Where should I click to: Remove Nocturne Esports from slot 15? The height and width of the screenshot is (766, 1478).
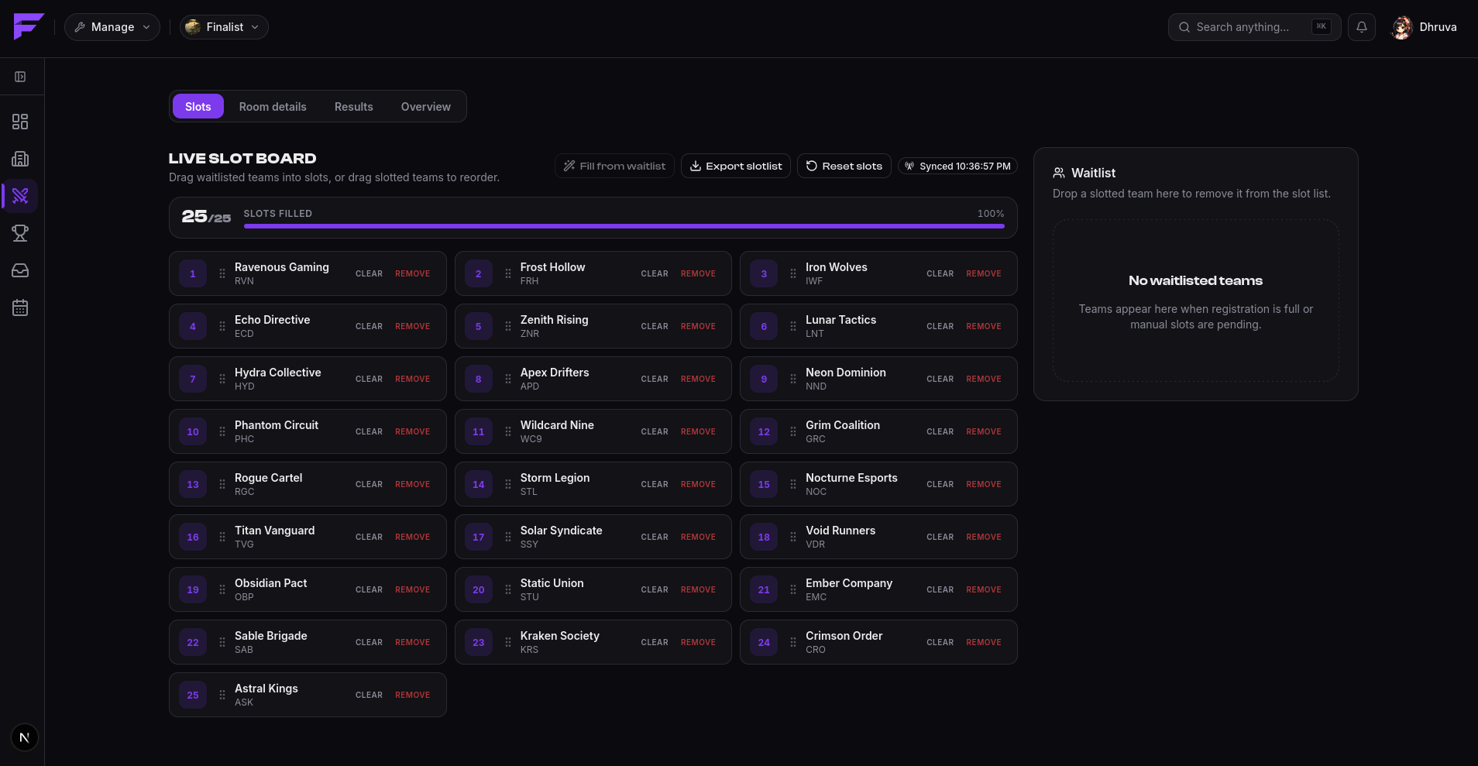pyautogui.click(x=984, y=484)
